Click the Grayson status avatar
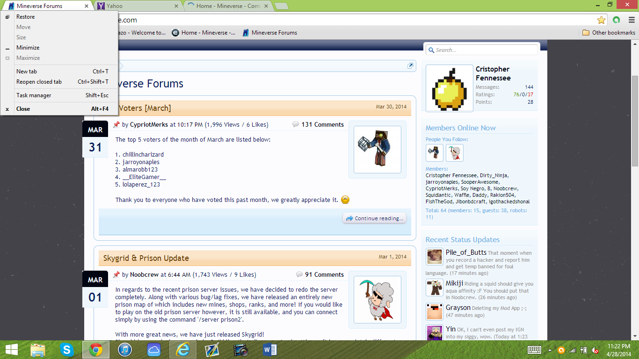 click(x=435, y=312)
